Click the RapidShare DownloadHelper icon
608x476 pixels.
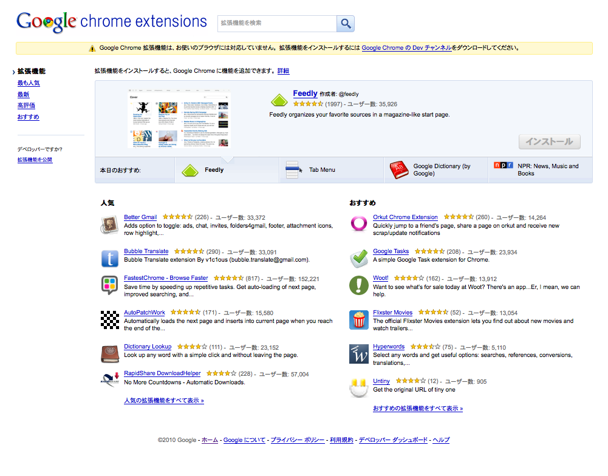[110, 379]
